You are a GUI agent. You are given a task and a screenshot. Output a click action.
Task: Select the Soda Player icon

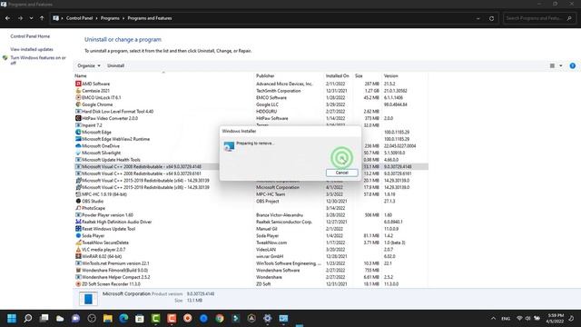(78, 236)
